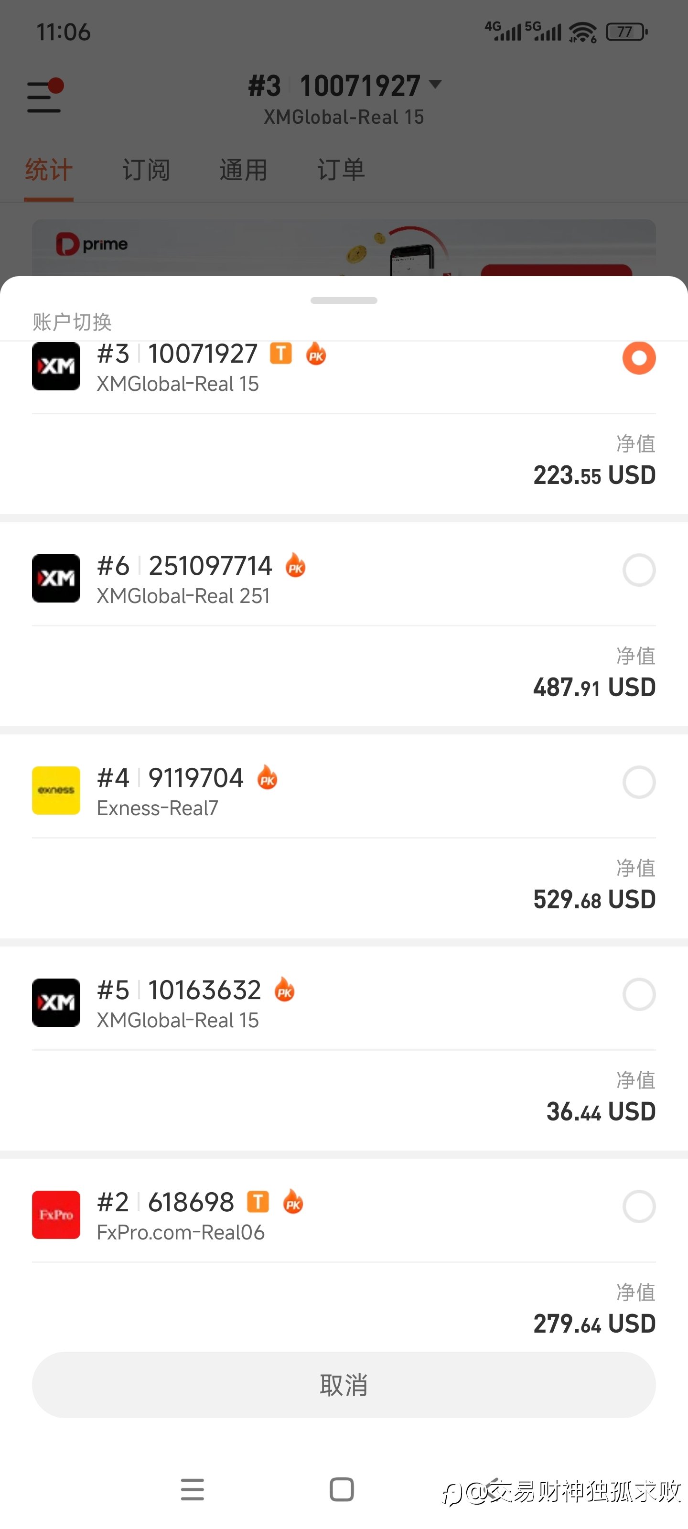Viewport: 688px width, 1529px height.
Task: Select radio button for account #6 251097714
Action: coord(639,571)
